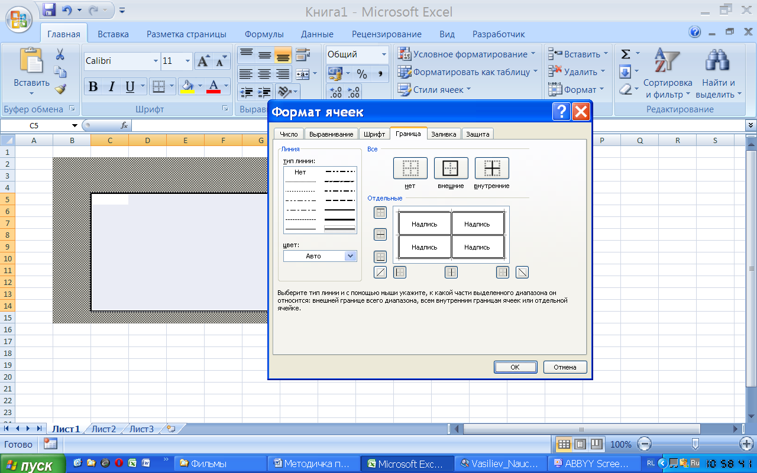The width and height of the screenshot is (757, 473).
Task: Decrease font size with small A icon
Action: (x=221, y=61)
